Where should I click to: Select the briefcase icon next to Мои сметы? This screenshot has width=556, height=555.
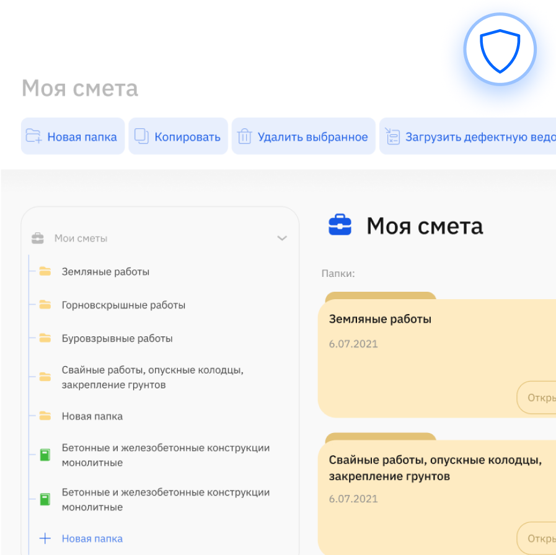(38, 238)
